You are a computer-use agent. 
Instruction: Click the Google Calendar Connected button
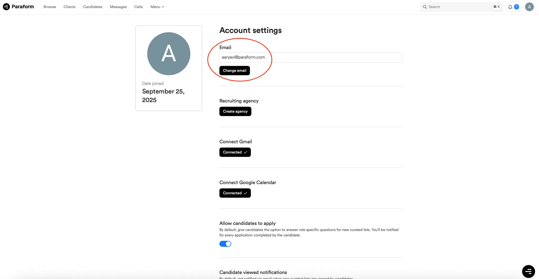point(235,193)
